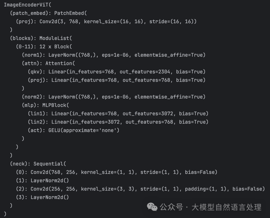Click the (2): Conv2d(256, 256 line
Viewport: 270px width, 218px height.
coord(140,189)
